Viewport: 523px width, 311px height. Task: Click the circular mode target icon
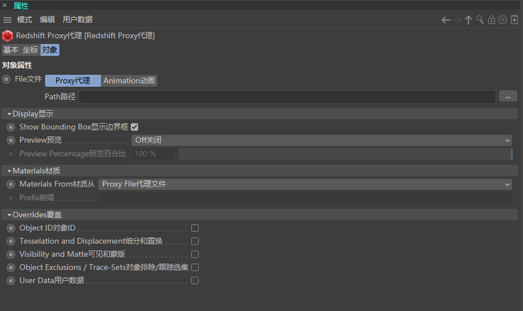pos(503,19)
